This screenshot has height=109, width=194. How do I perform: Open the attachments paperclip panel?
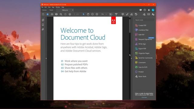point(43,29)
